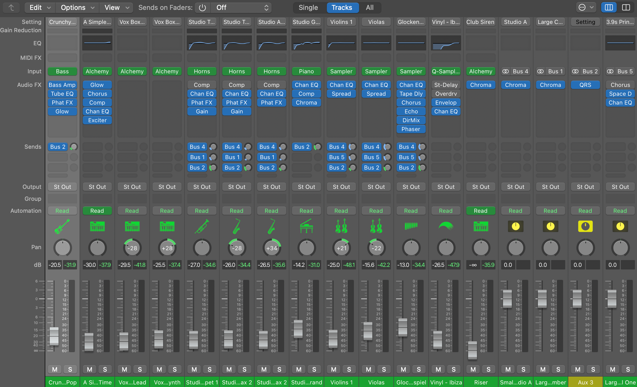Solo the Riser channel strip

488,369
